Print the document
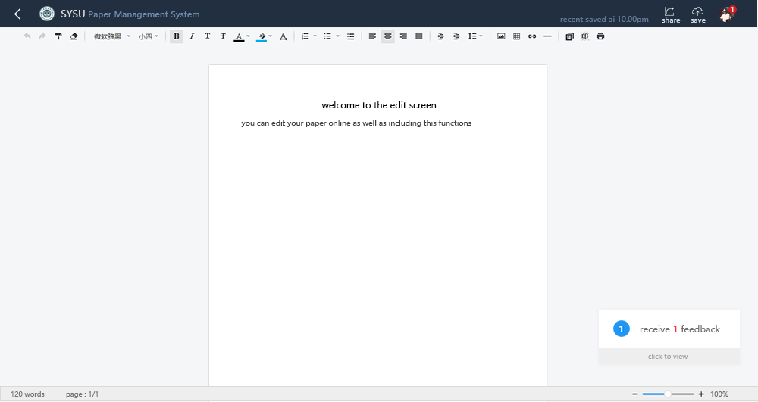Viewport: 758px width, 402px height. (600, 36)
